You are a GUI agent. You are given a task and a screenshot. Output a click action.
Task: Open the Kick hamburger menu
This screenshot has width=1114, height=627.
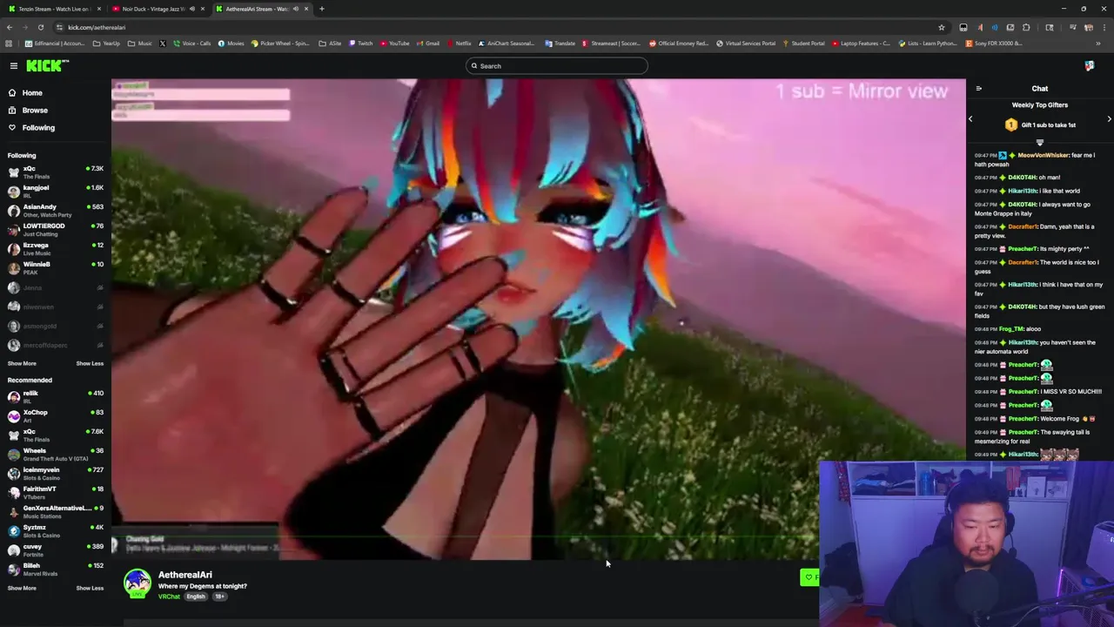[x=14, y=66]
